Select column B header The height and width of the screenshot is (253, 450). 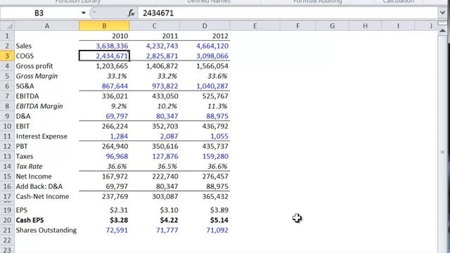104,26
